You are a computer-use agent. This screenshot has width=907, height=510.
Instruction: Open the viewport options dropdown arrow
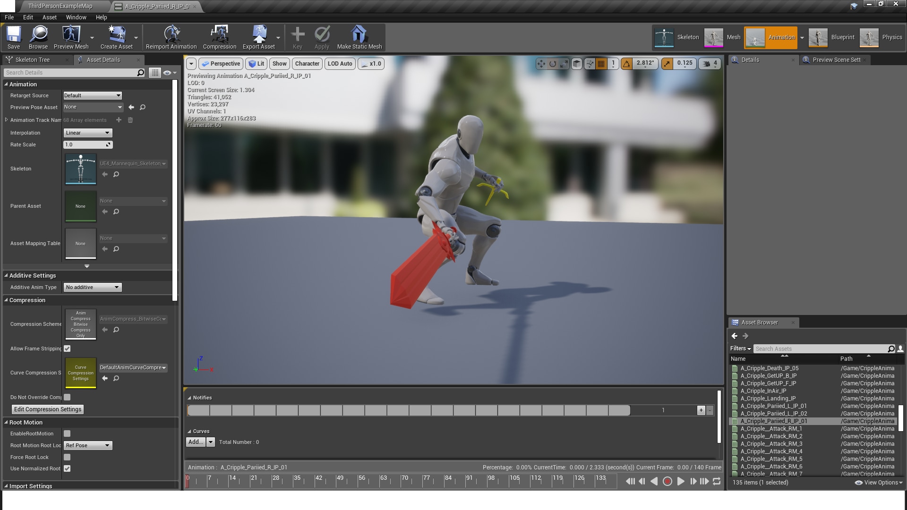tap(191, 64)
